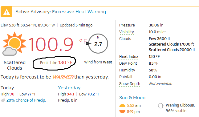
Task: Click the Feels Like 130 °F reading
Action: (56, 63)
